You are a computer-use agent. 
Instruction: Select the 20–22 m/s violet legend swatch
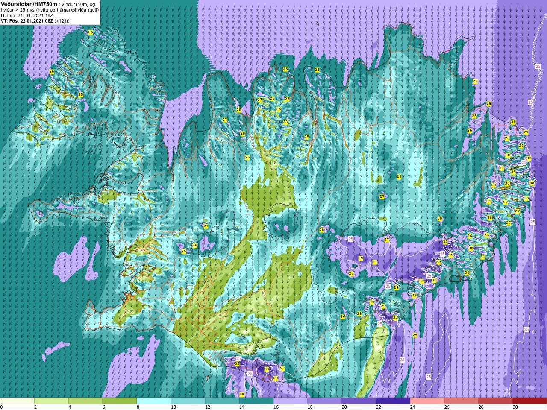[x=359, y=401]
